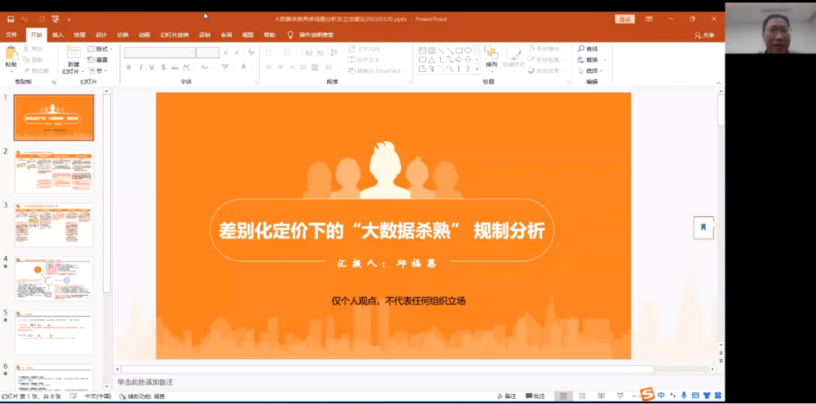The width and height of the screenshot is (816, 404).
Task: Open the Select (选择) dropdown
Action: click(590, 71)
